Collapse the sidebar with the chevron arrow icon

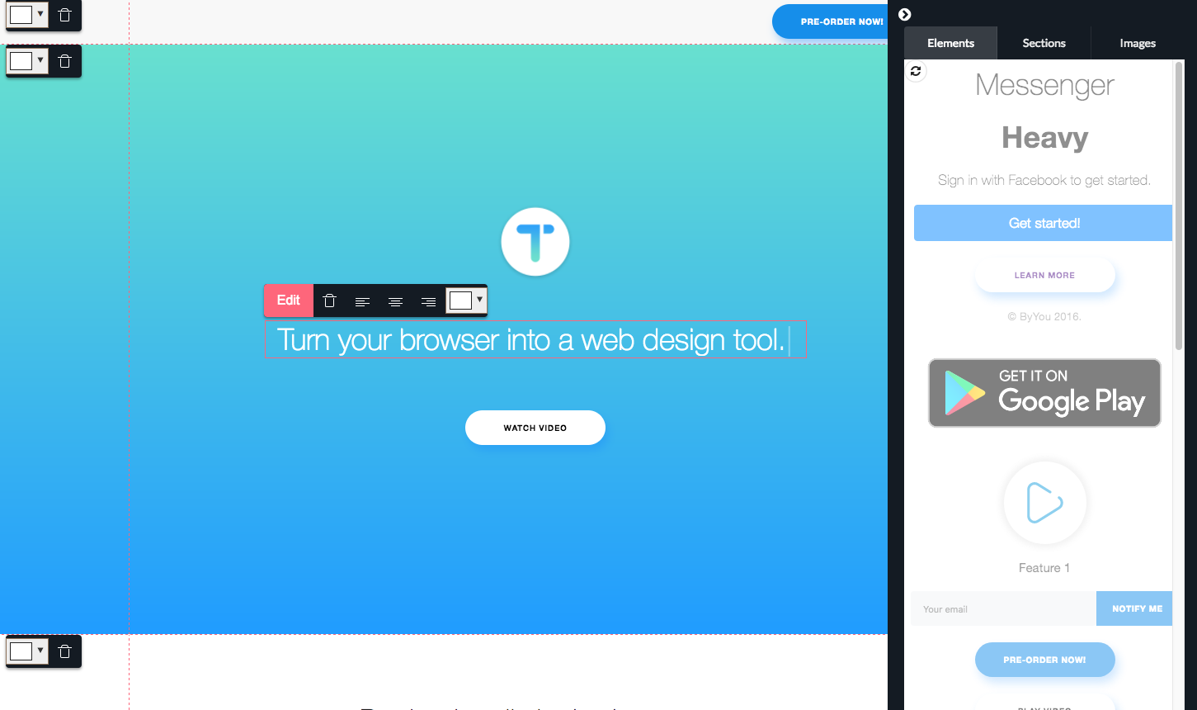pos(905,15)
